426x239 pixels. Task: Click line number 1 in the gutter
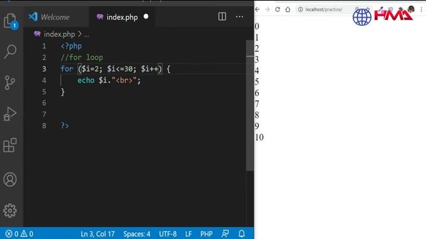pyautogui.click(x=44, y=46)
